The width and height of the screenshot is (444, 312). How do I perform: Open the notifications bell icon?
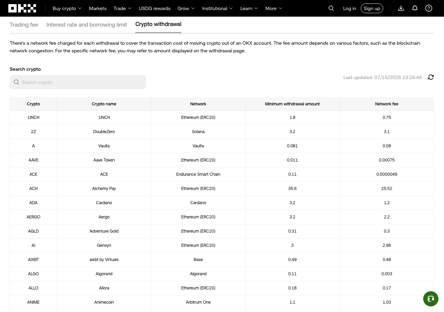415,8
